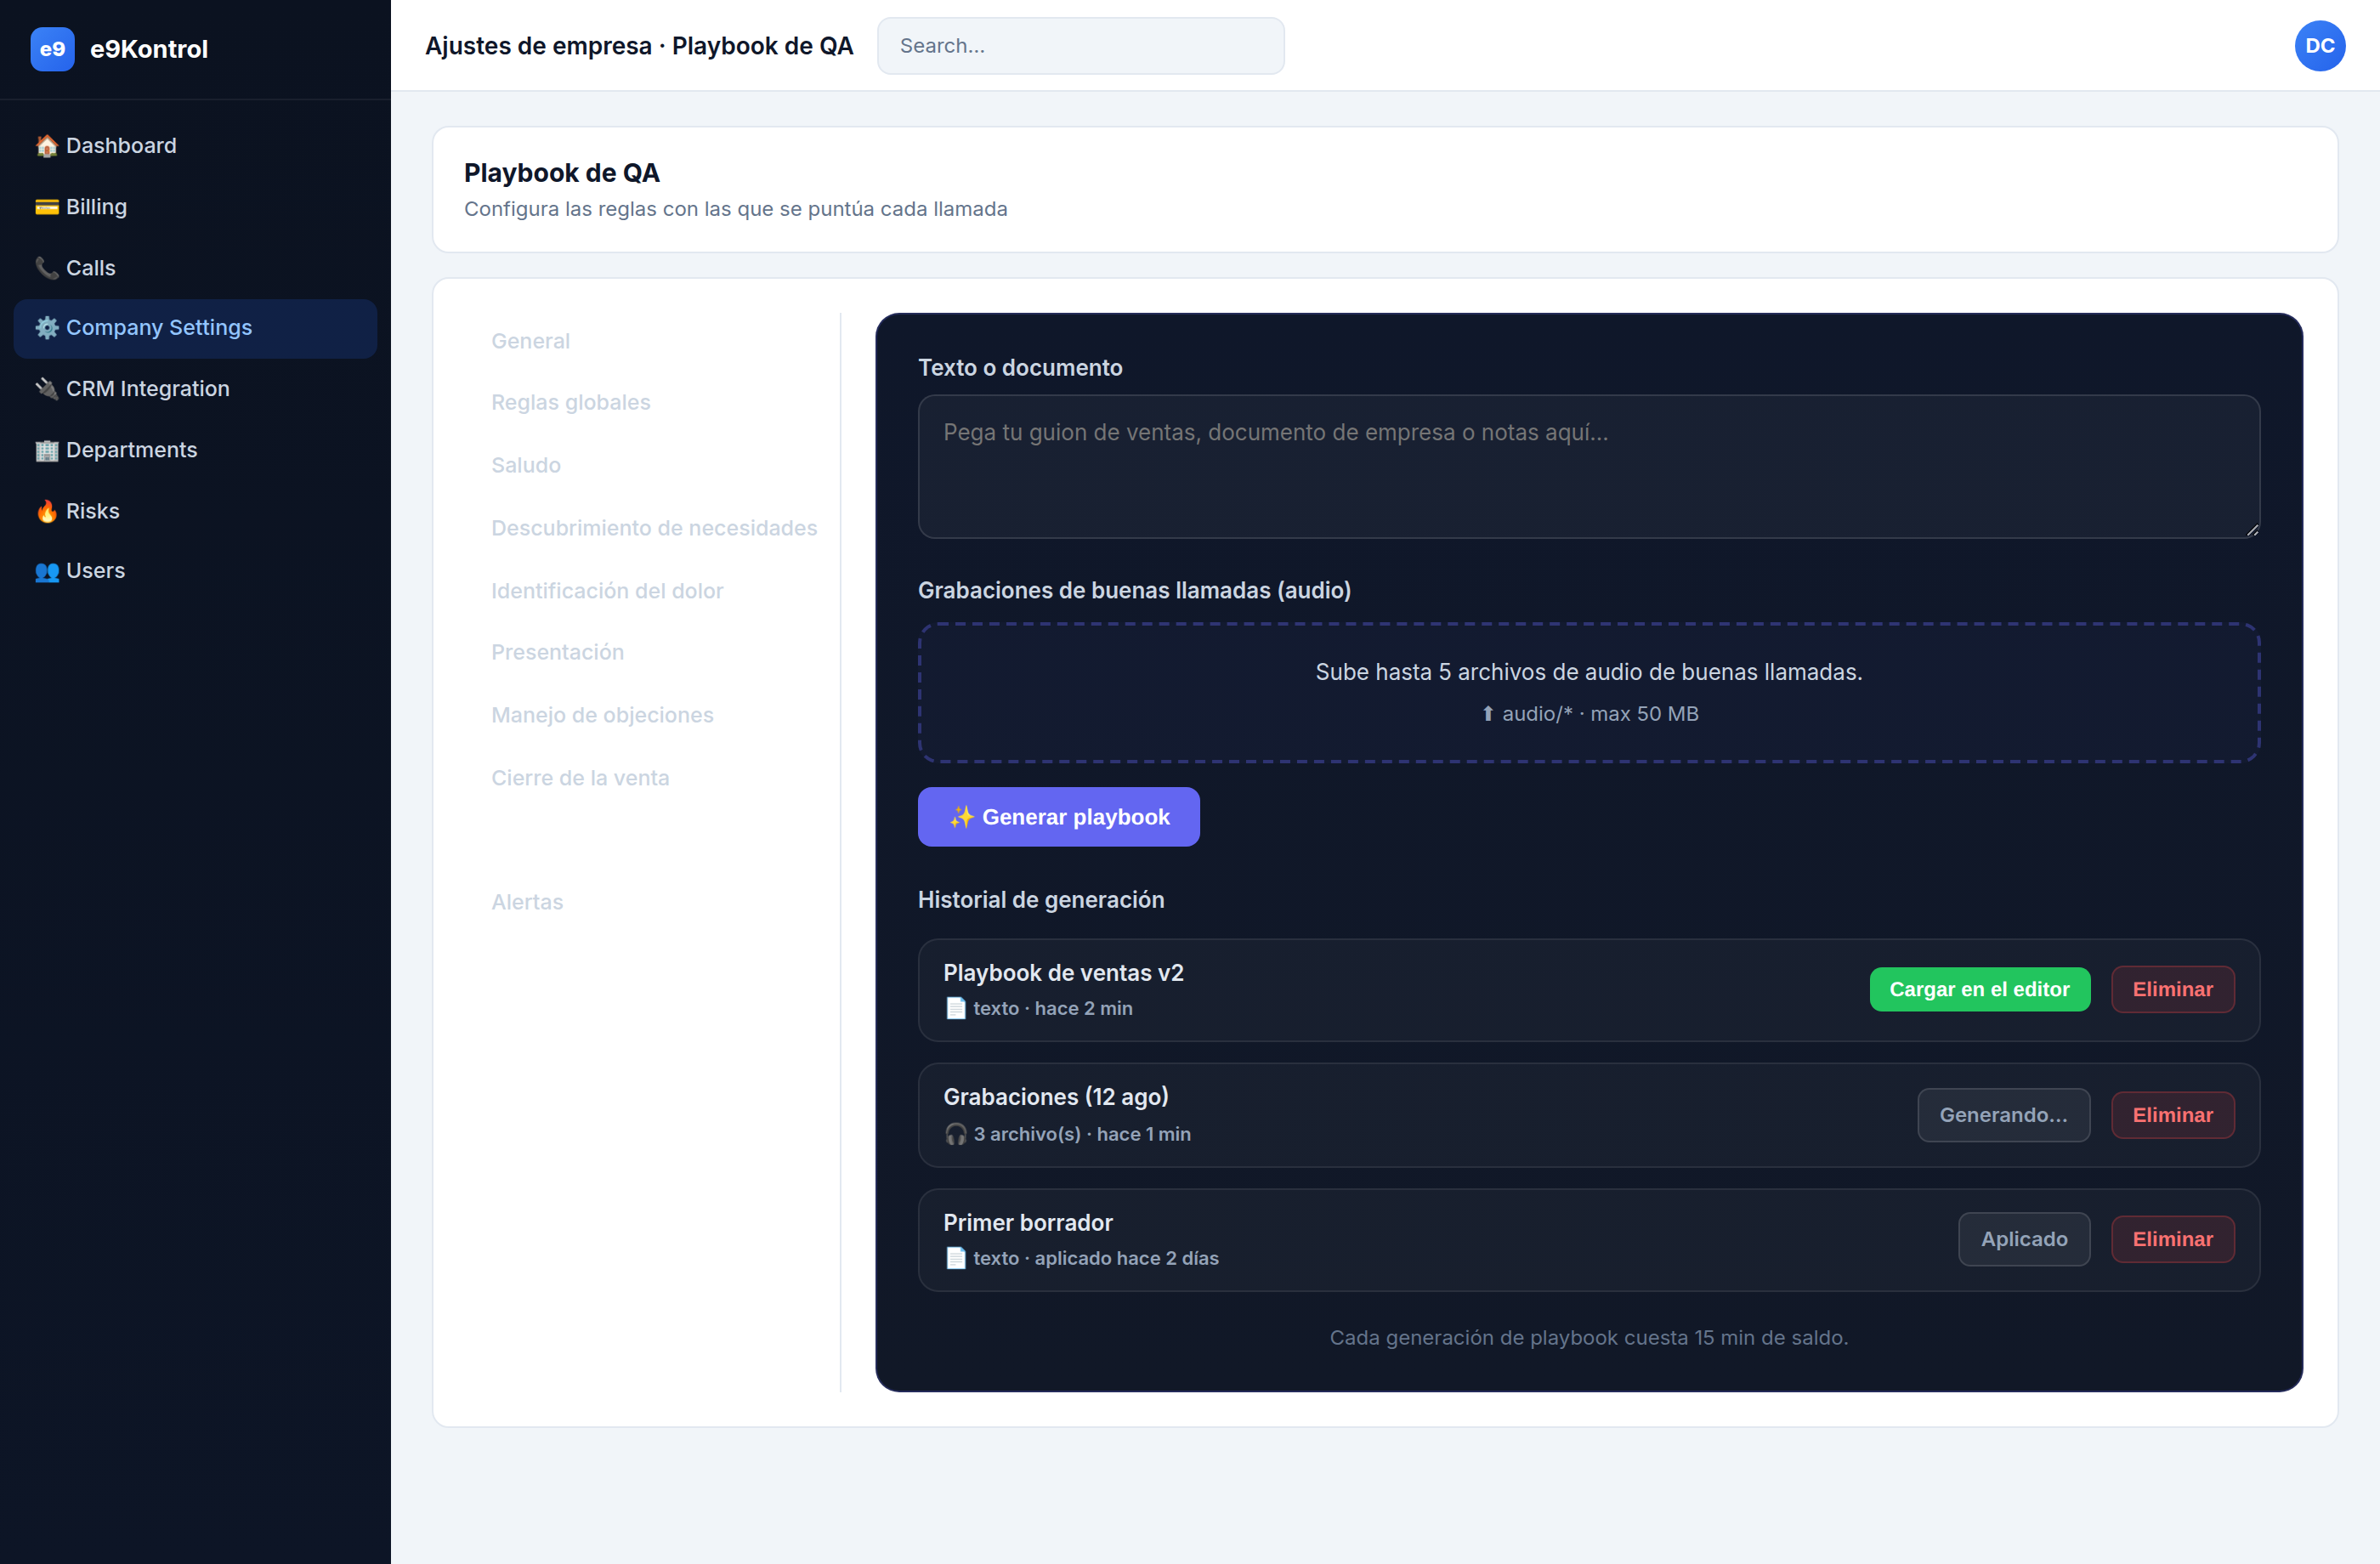Click 'Cada generación de playbook cuesta' note
The image size is (2380, 1564).
coord(1588,1338)
